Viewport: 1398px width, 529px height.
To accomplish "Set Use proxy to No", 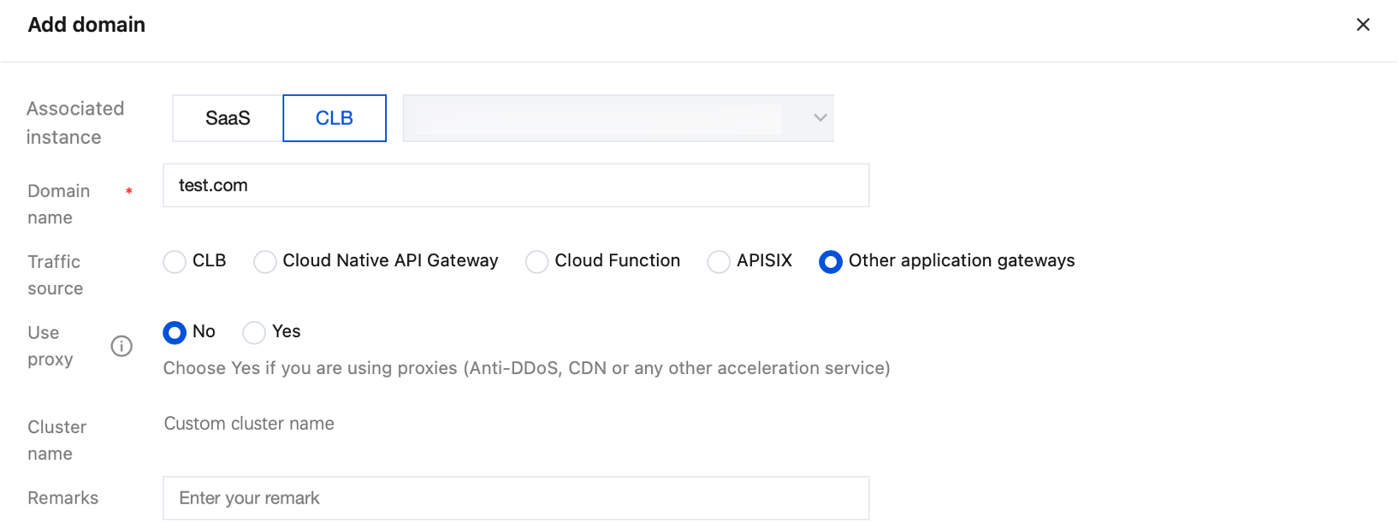I will point(175,332).
